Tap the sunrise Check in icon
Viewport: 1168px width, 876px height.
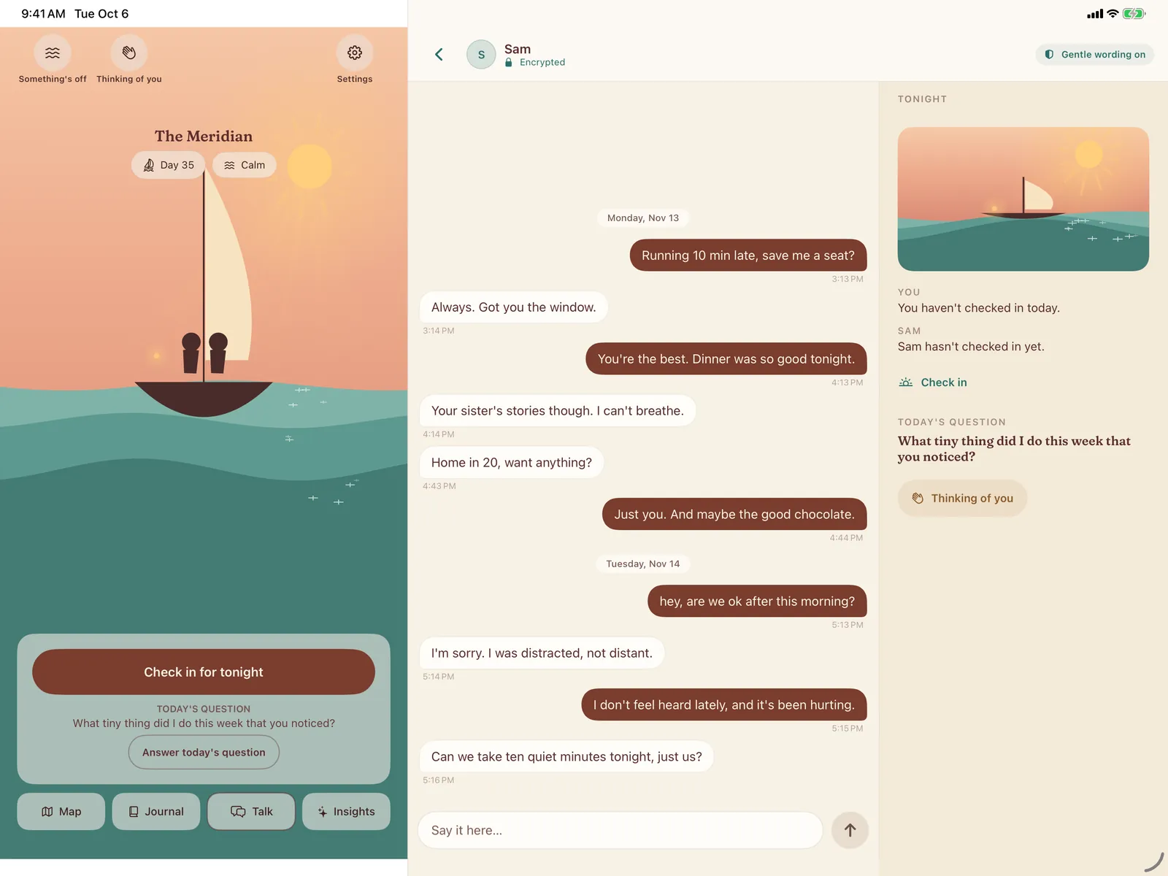tap(906, 383)
